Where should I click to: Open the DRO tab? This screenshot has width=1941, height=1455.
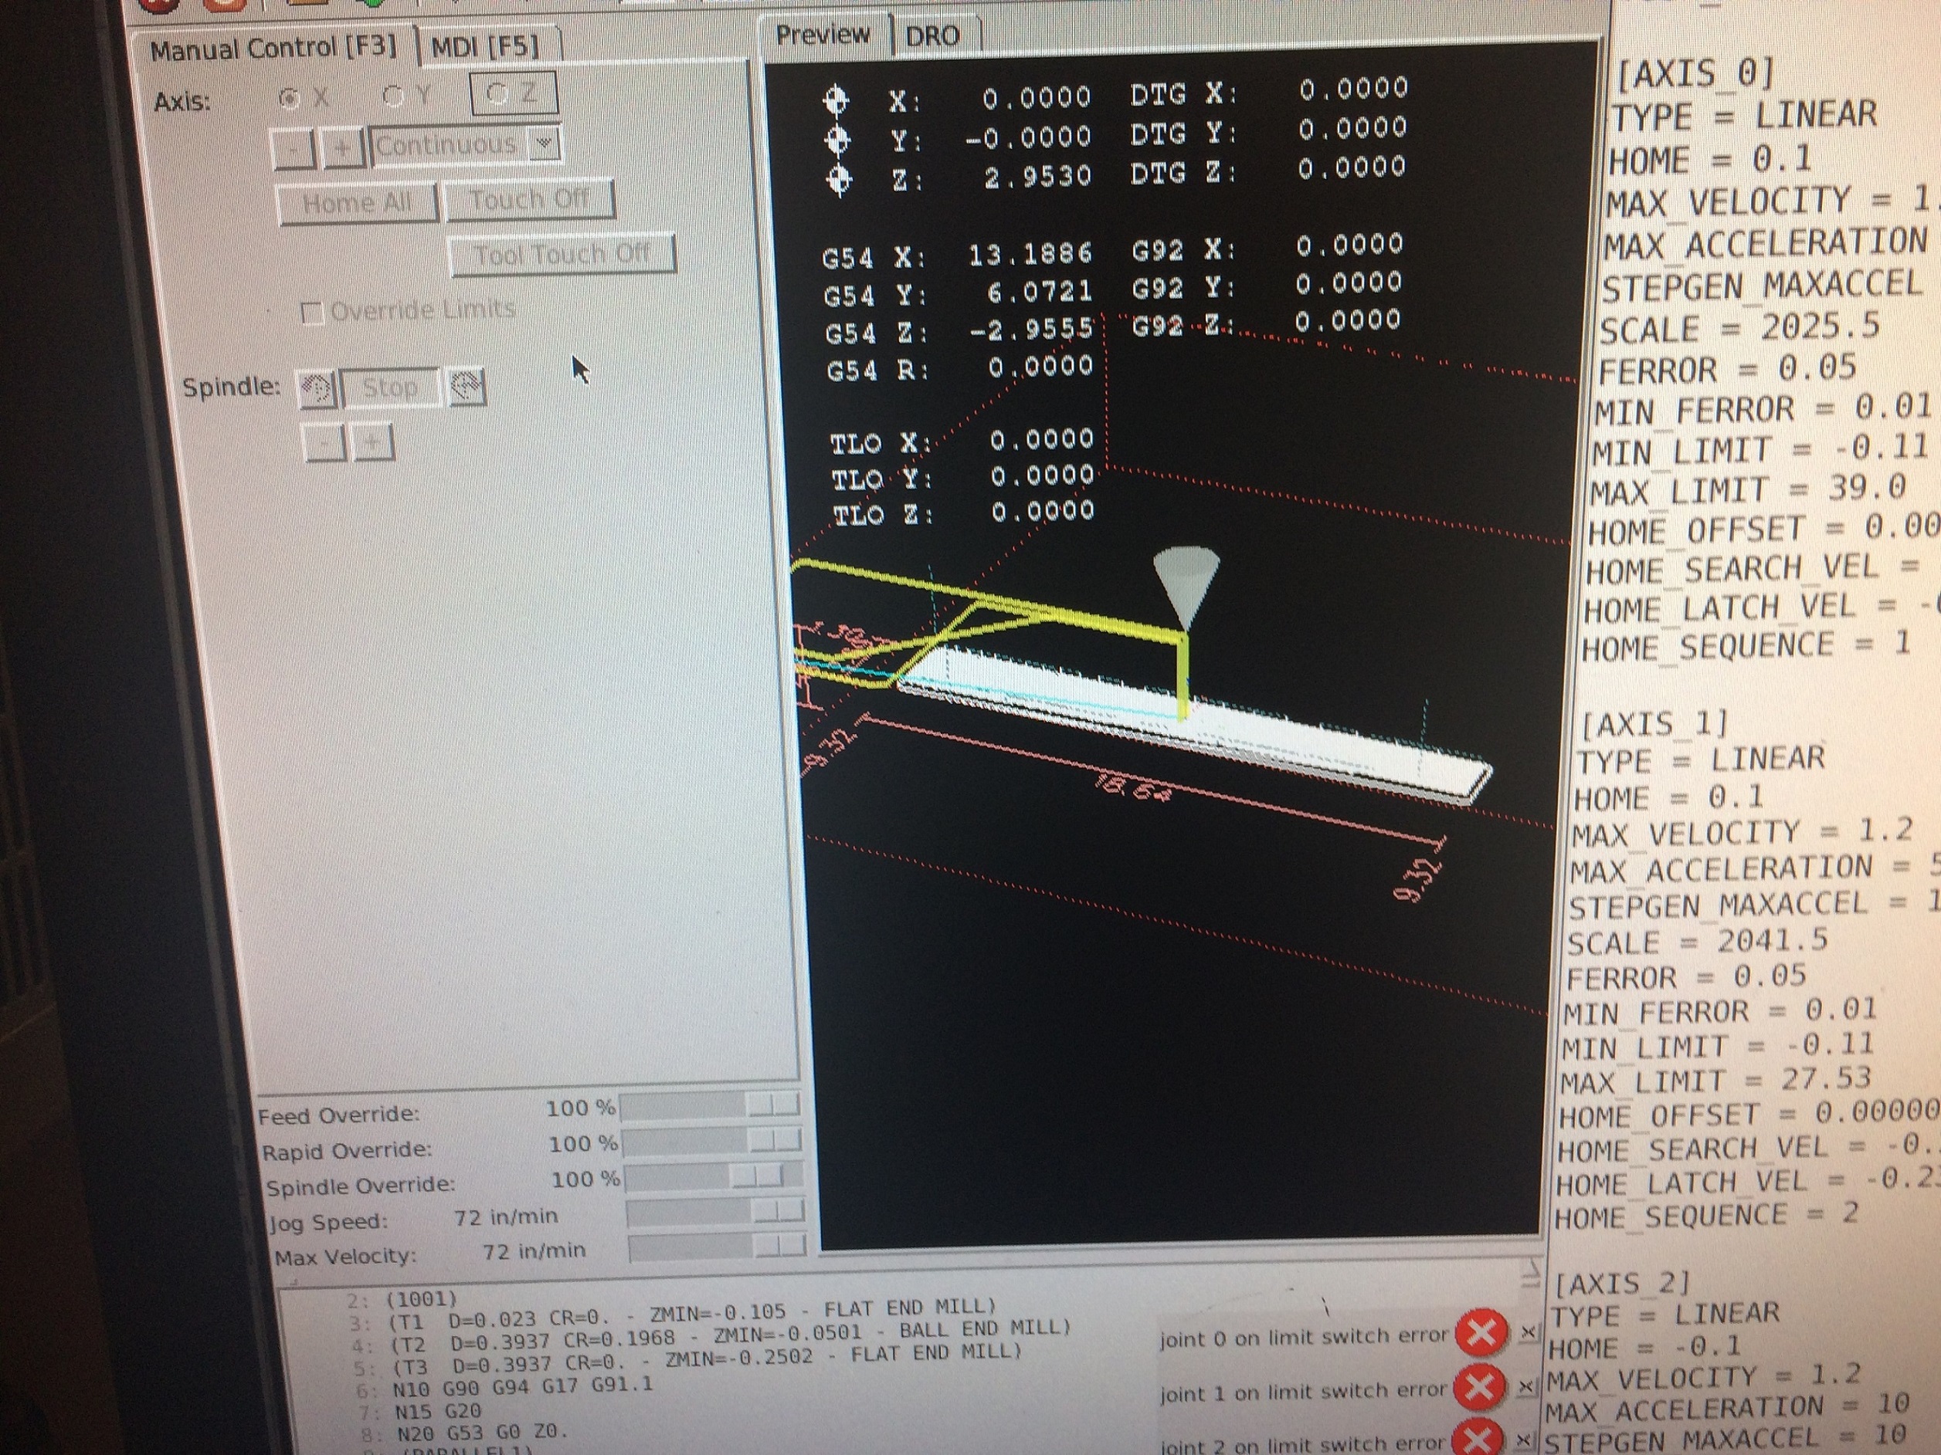tap(932, 37)
